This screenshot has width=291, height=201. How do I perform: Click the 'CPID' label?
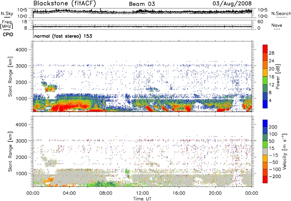tap(8, 34)
